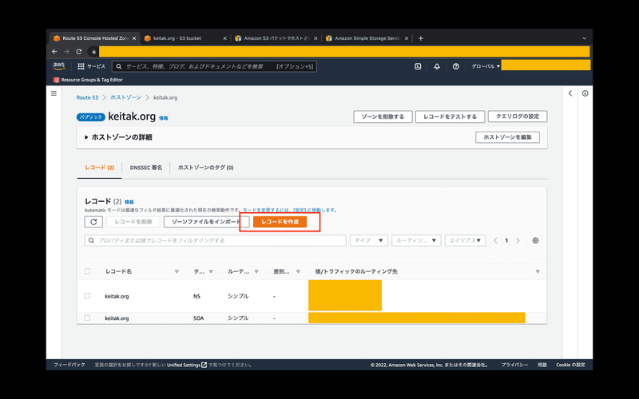This screenshot has height=399, width=639.
Task: Sort by the ルーテ... routing column
Action: click(256, 271)
